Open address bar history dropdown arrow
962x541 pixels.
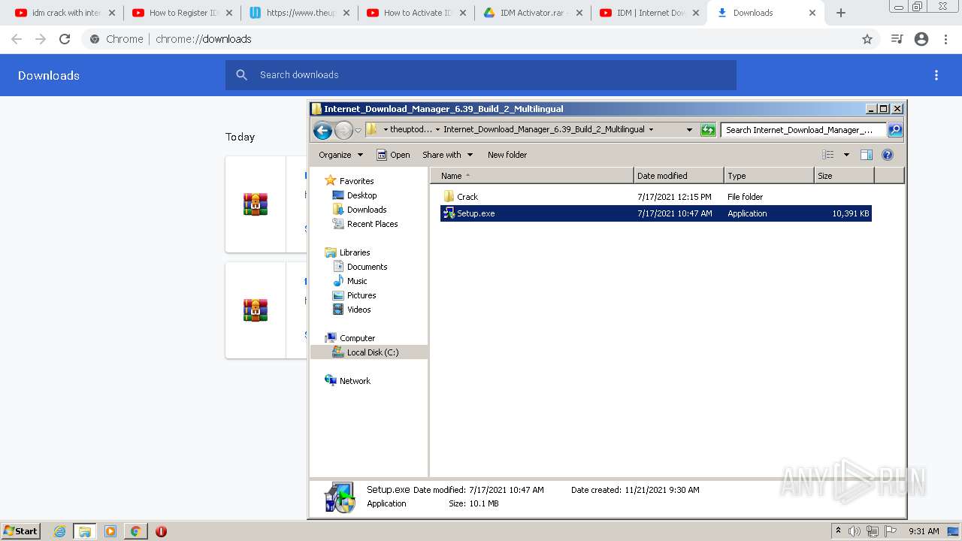689,130
